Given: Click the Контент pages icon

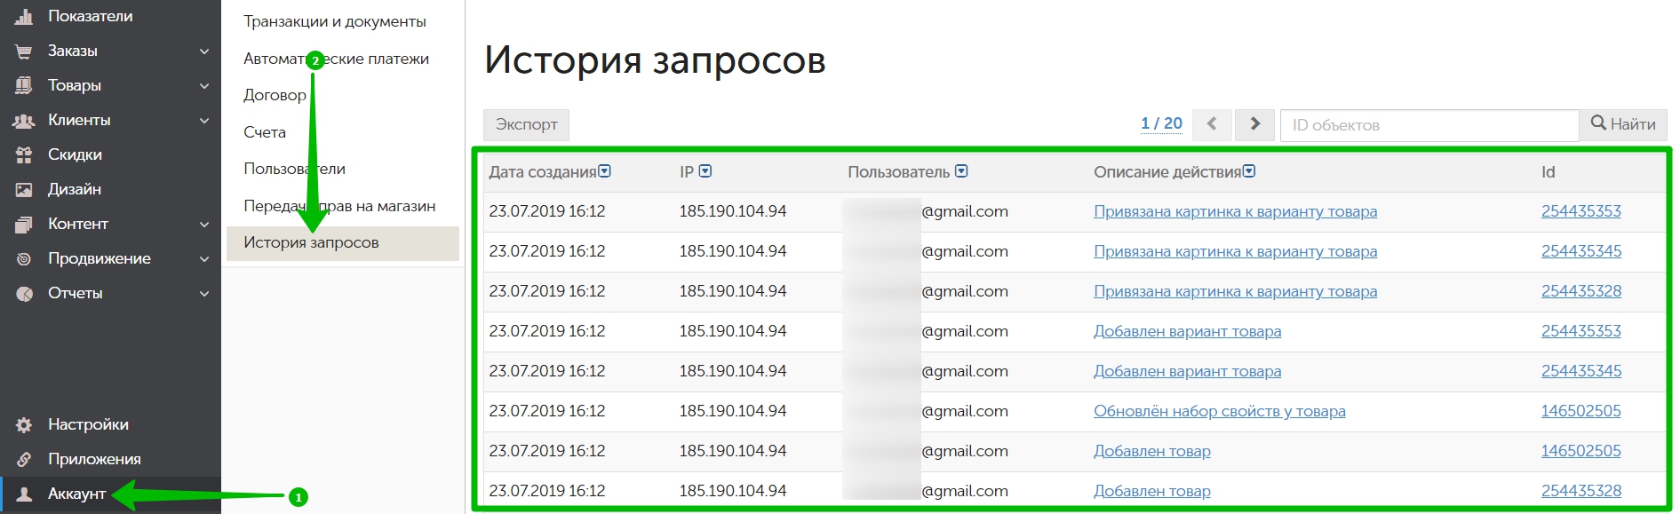Looking at the screenshot, I should [x=24, y=225].
